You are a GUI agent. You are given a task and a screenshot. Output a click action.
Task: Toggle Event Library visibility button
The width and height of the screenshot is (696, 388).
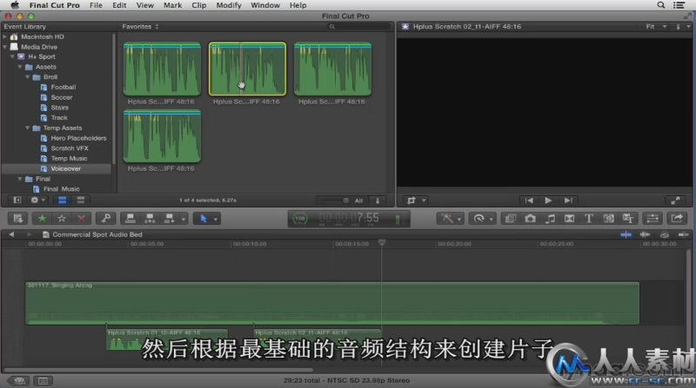(17, 200)
